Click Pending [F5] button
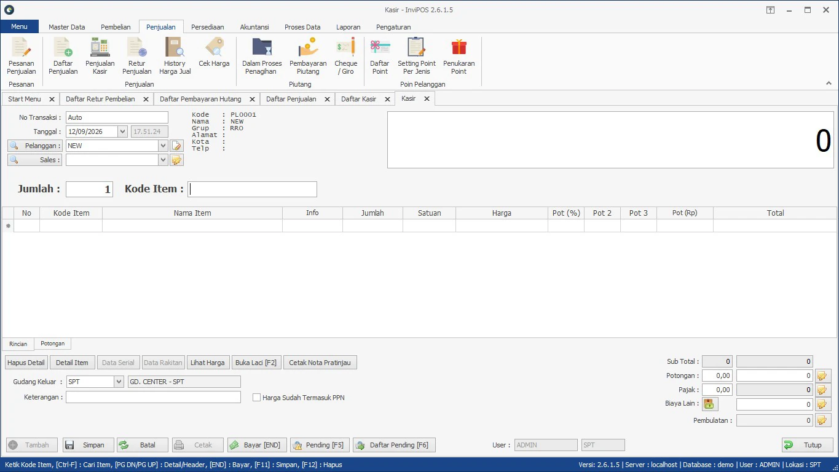The width and height of the screenshot is (839, 472). tap(320, 445)
